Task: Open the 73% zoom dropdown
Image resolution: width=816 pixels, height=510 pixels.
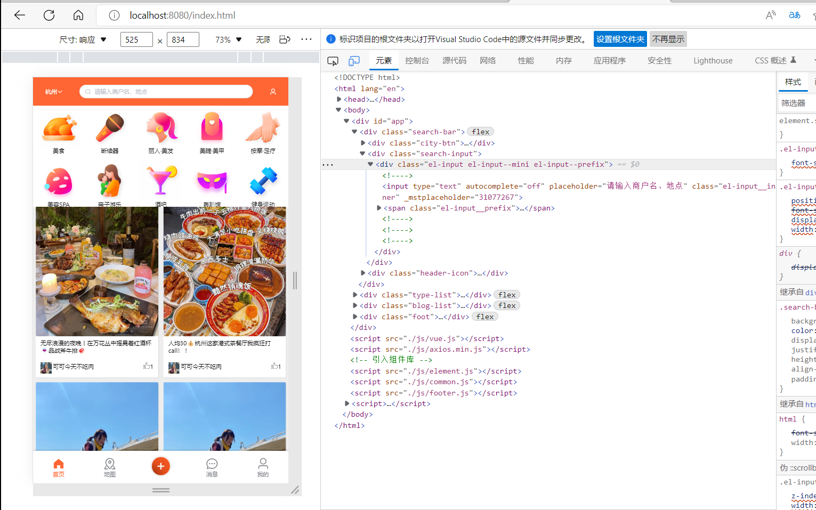Action: coord(228,39)
